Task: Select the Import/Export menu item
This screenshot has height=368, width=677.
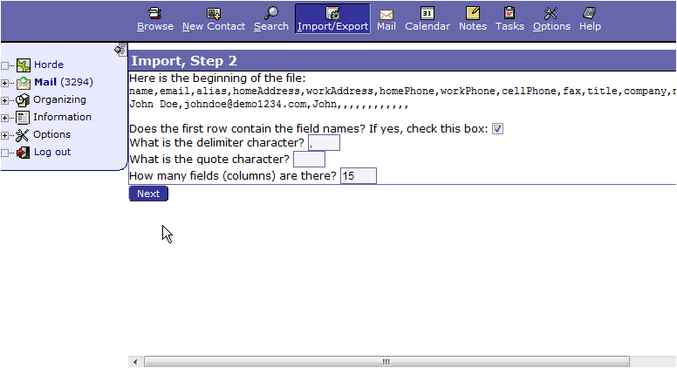Action: 332,18
